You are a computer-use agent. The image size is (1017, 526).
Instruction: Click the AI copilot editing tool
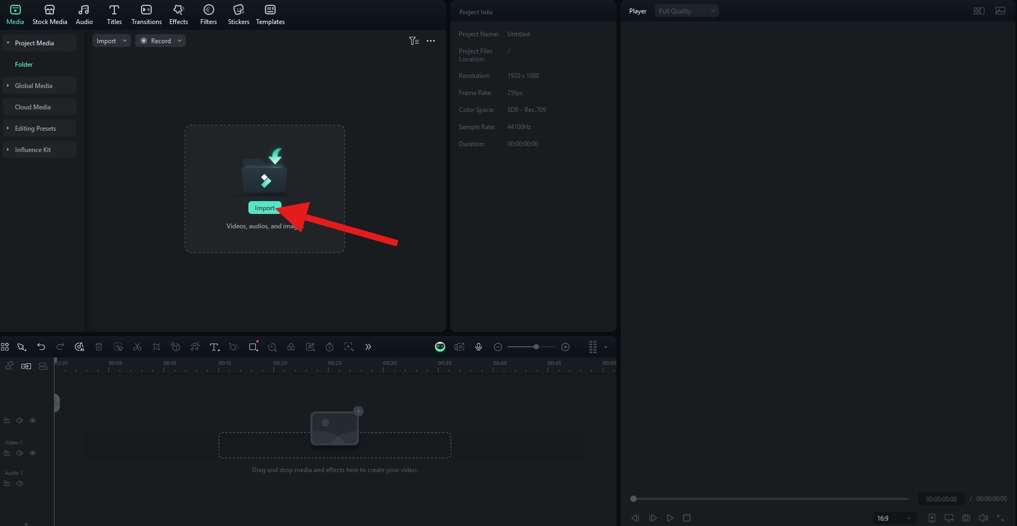pos(80,347)
